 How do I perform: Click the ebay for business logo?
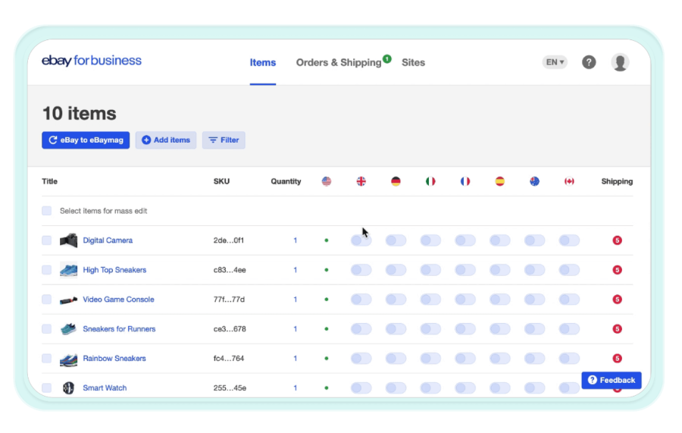coord(92,61)
